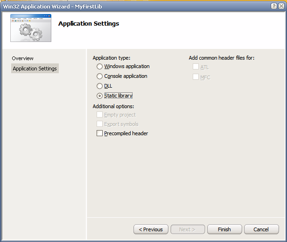Image resolution: width=287 pixels, height=242 pixels.
Task: Enable the Precompiled header option
Action: tap(99, 133)
